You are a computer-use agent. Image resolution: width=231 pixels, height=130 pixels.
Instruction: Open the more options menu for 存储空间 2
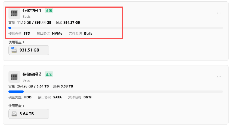coord(219,77)
